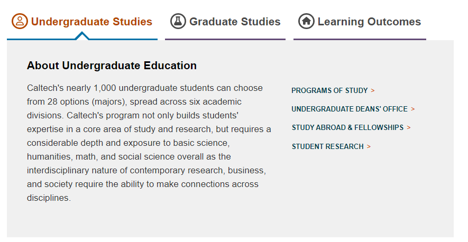Click the arrow after Undergraduate Deans' Office
Viewport: 468px width, 242px height.
click(x=413, y=109)
